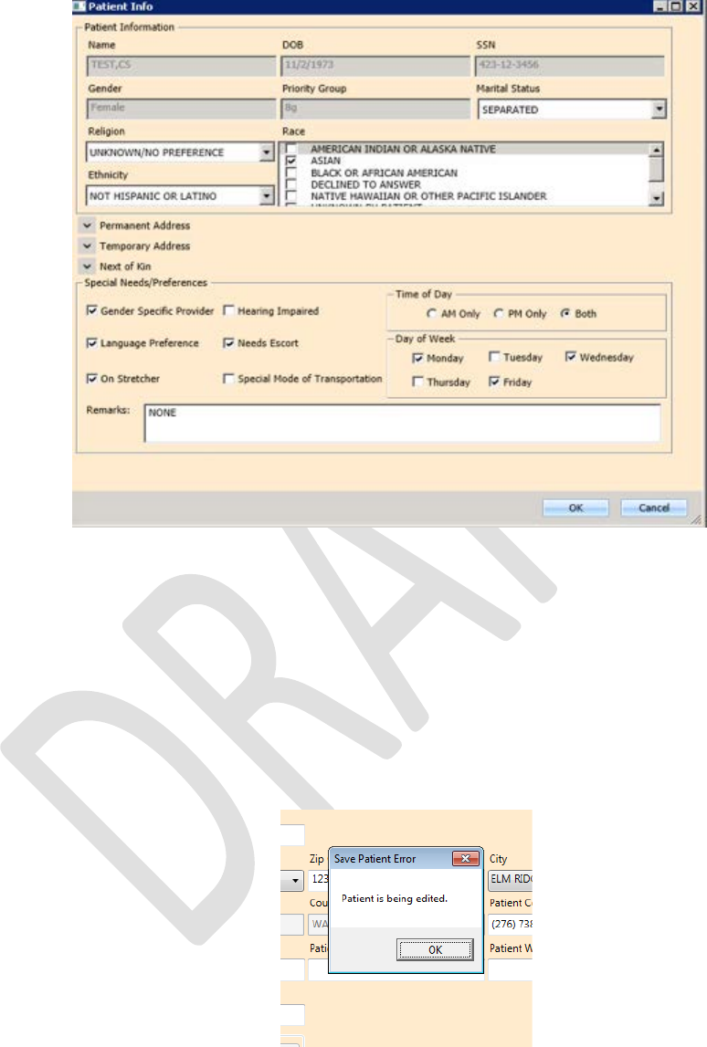707x1047 pixels.
Task: Maximize the Patient Info window
Action: pos(676,6)
